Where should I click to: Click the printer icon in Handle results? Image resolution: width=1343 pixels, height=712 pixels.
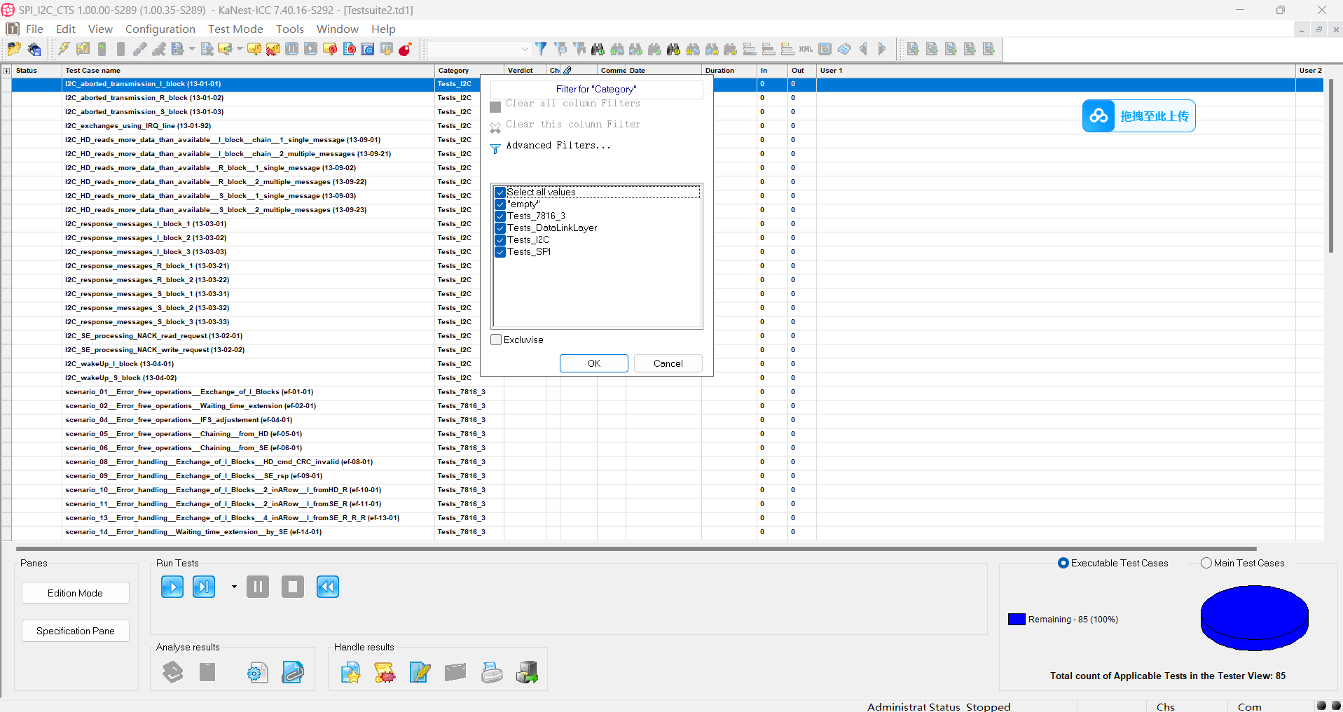click(492, 673)
